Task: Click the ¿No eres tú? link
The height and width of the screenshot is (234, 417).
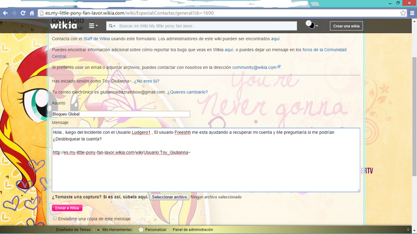Action: click(147, 81)
